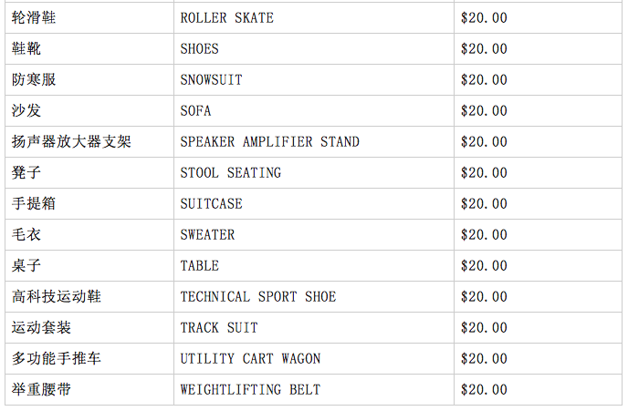628x411 pixels.
Task: Click the Chinese label 举重腰带
Action: pyautogui.click(x=41, y=390)
